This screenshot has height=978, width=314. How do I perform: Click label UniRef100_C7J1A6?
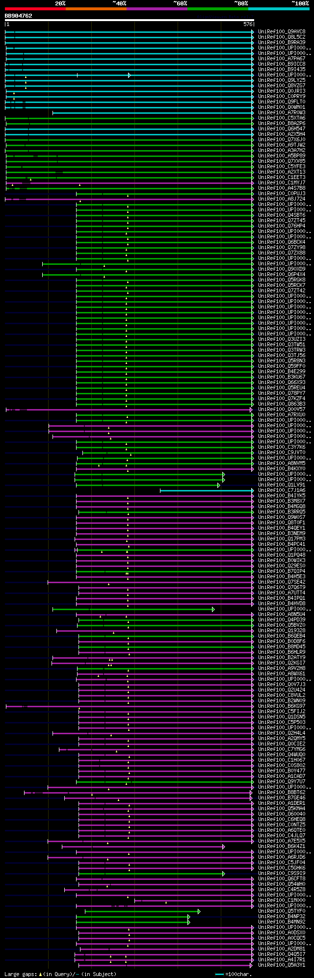coord(282,490)
